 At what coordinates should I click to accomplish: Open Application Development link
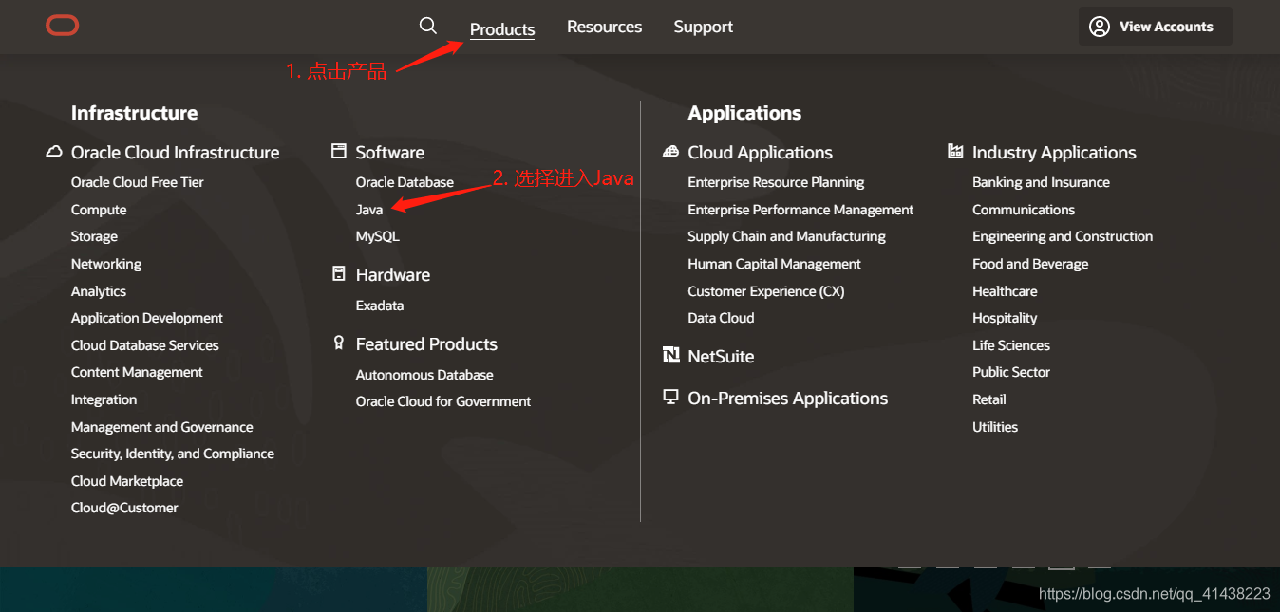147,318
